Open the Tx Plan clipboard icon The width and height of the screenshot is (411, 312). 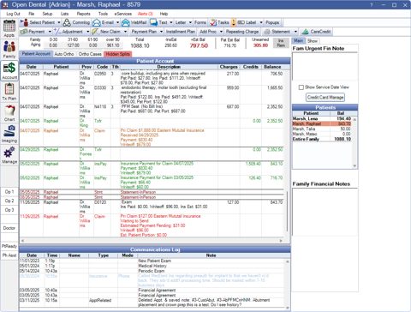coord(9,89)
